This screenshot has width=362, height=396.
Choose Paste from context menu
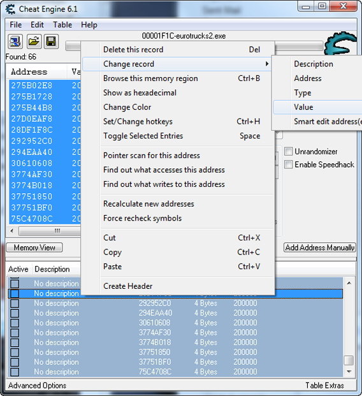(x=178, y=267)
